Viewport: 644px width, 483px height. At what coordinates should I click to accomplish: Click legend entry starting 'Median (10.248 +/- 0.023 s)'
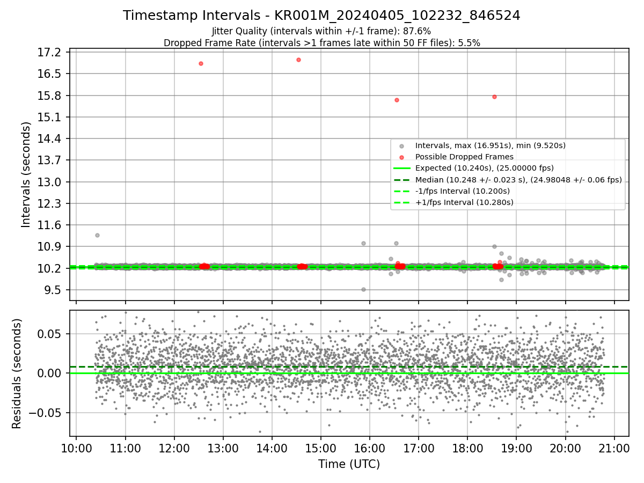point(518,180)
